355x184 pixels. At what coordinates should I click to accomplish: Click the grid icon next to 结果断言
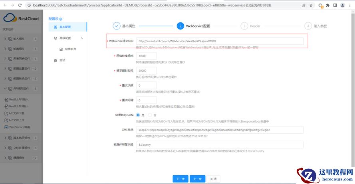[x=61, y=49]
